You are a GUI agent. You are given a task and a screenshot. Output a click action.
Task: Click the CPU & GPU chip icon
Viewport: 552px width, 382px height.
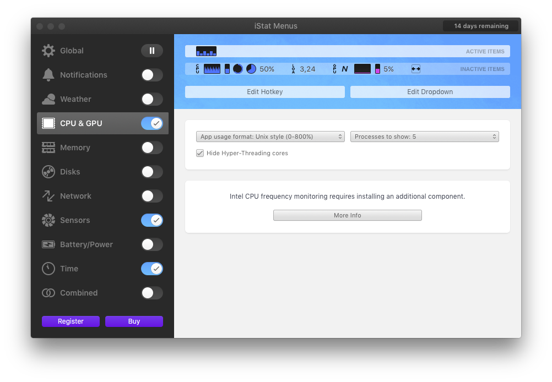(48, 123)
